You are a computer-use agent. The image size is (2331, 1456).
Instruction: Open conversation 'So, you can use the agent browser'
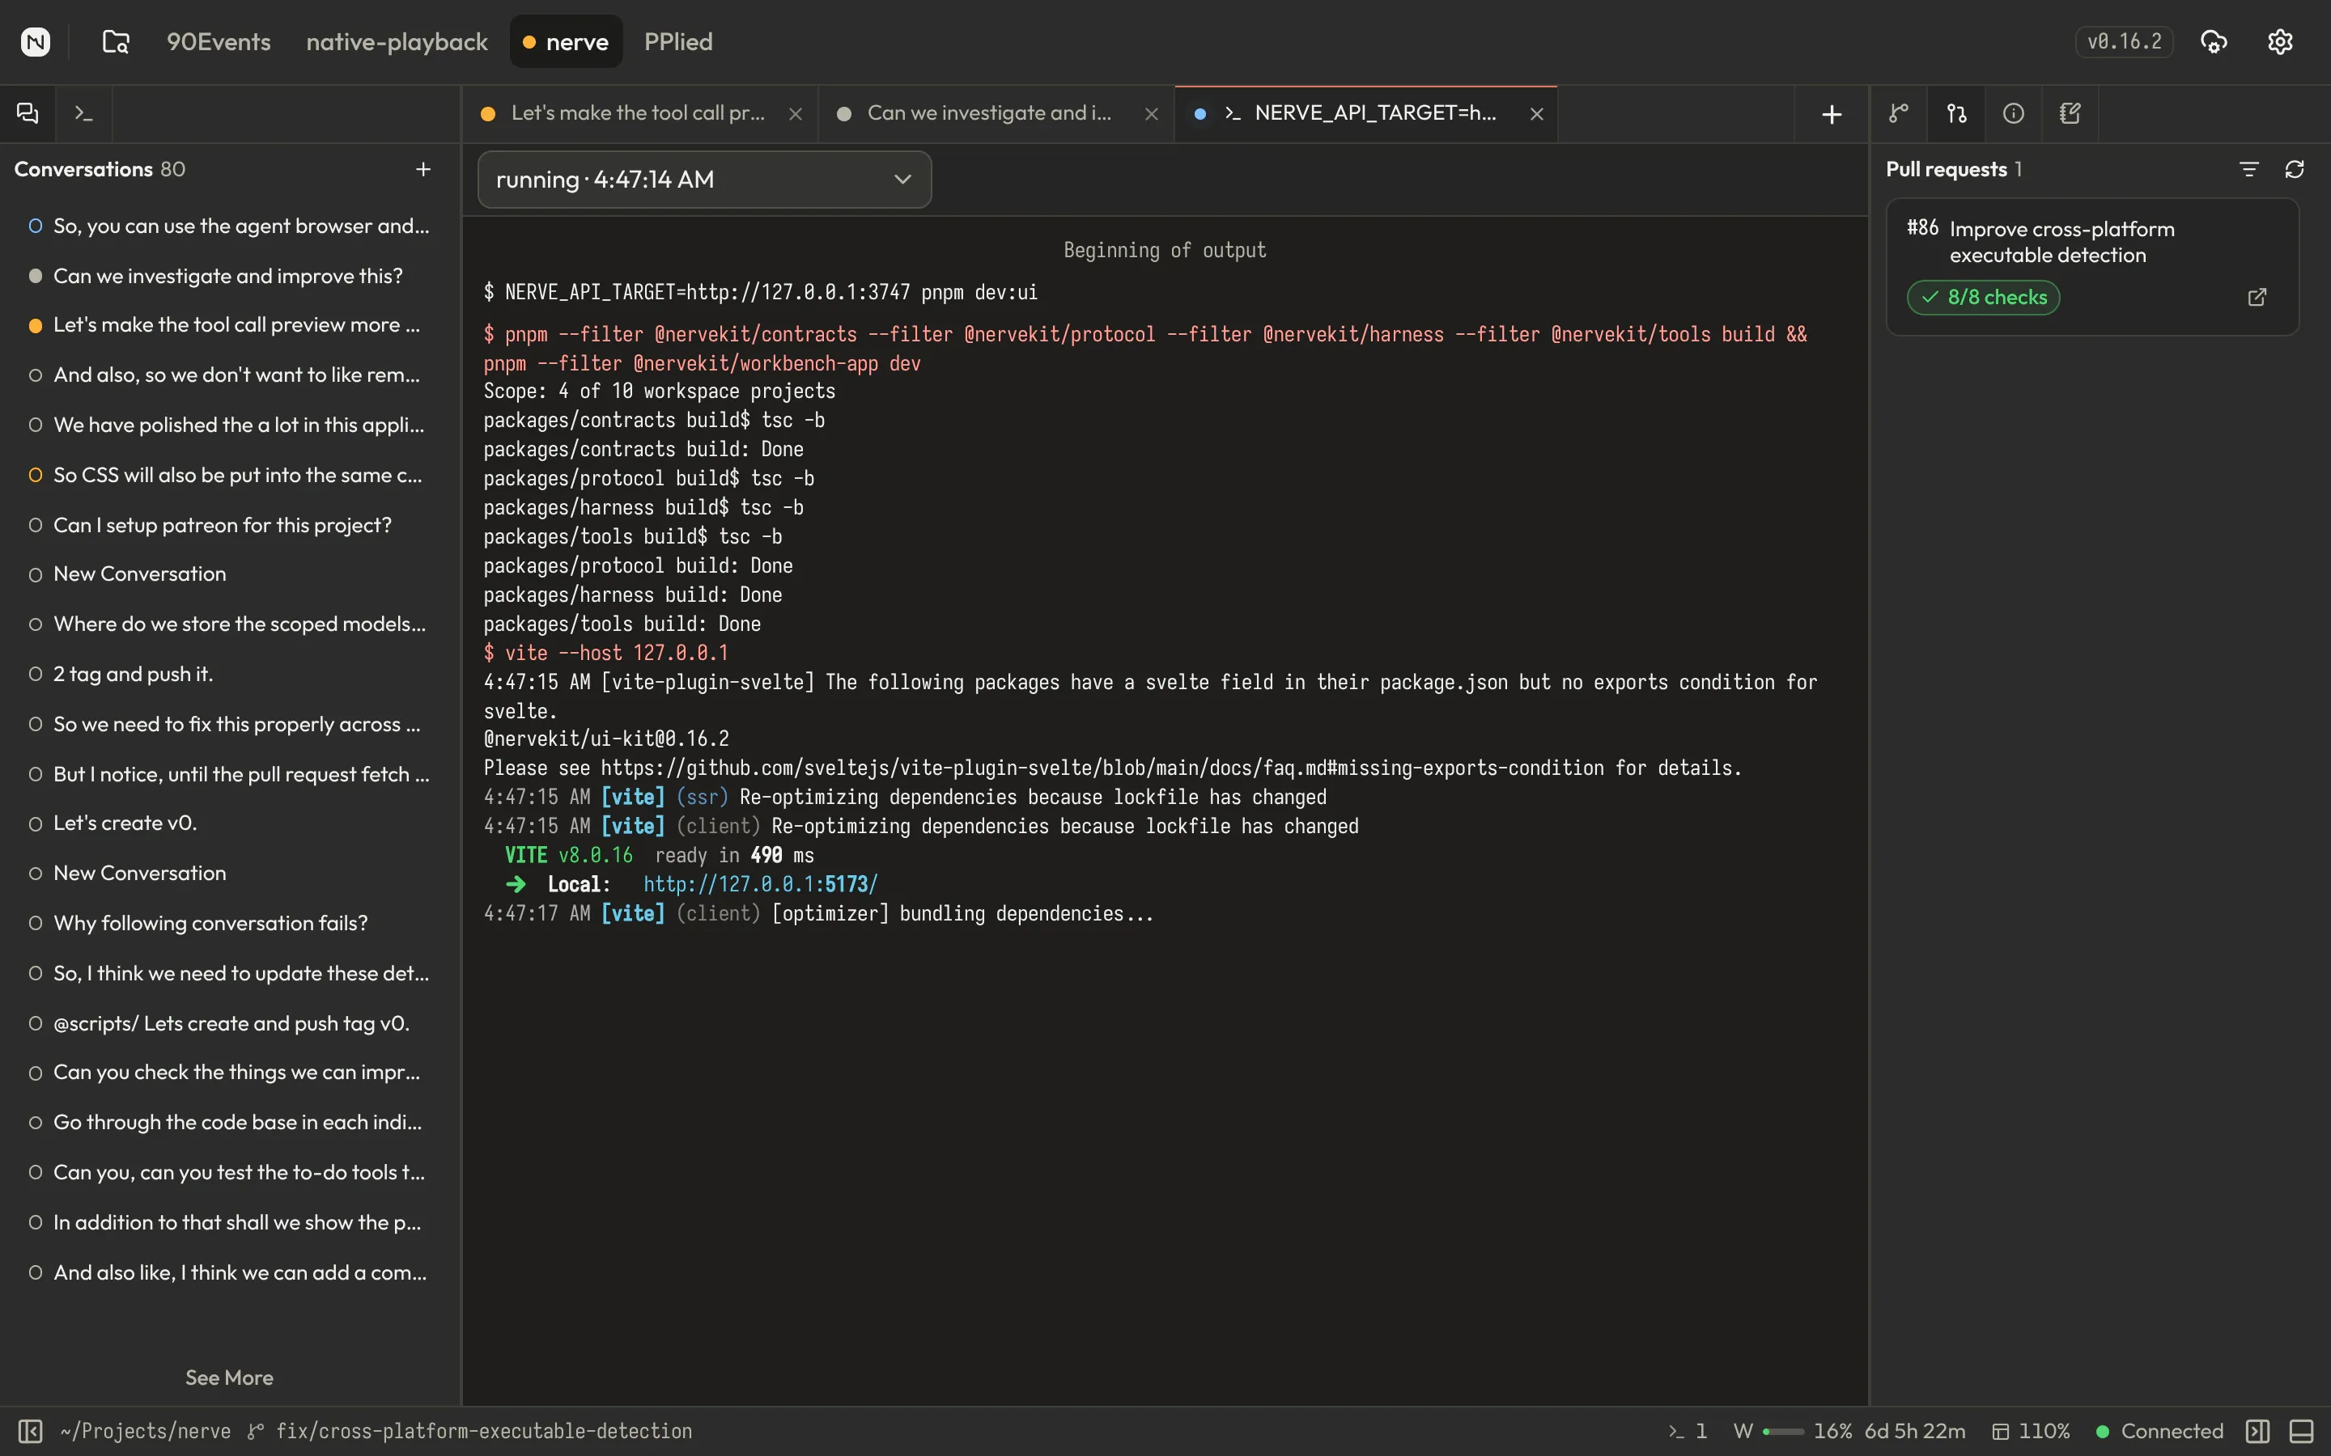click(229, 226)
